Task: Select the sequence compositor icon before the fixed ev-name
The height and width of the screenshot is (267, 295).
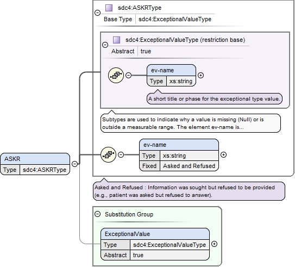Action: [108, 154]
